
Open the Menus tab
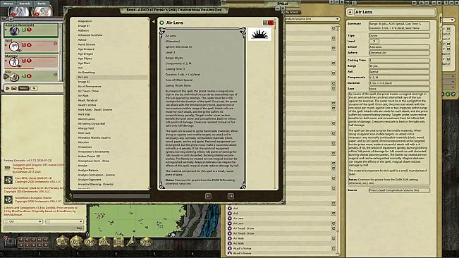[x=8, y=4]
